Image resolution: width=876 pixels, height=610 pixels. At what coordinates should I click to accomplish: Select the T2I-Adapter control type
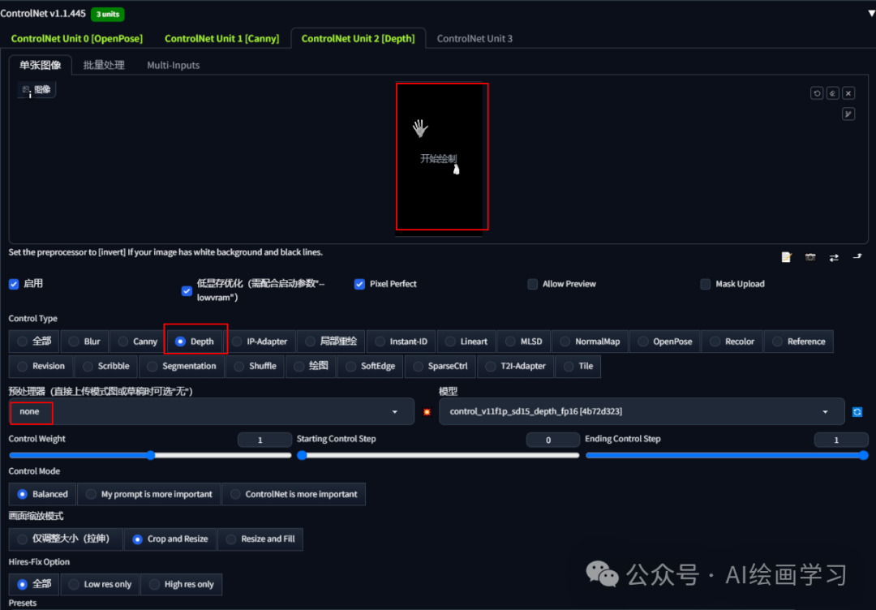pos(515,367)
